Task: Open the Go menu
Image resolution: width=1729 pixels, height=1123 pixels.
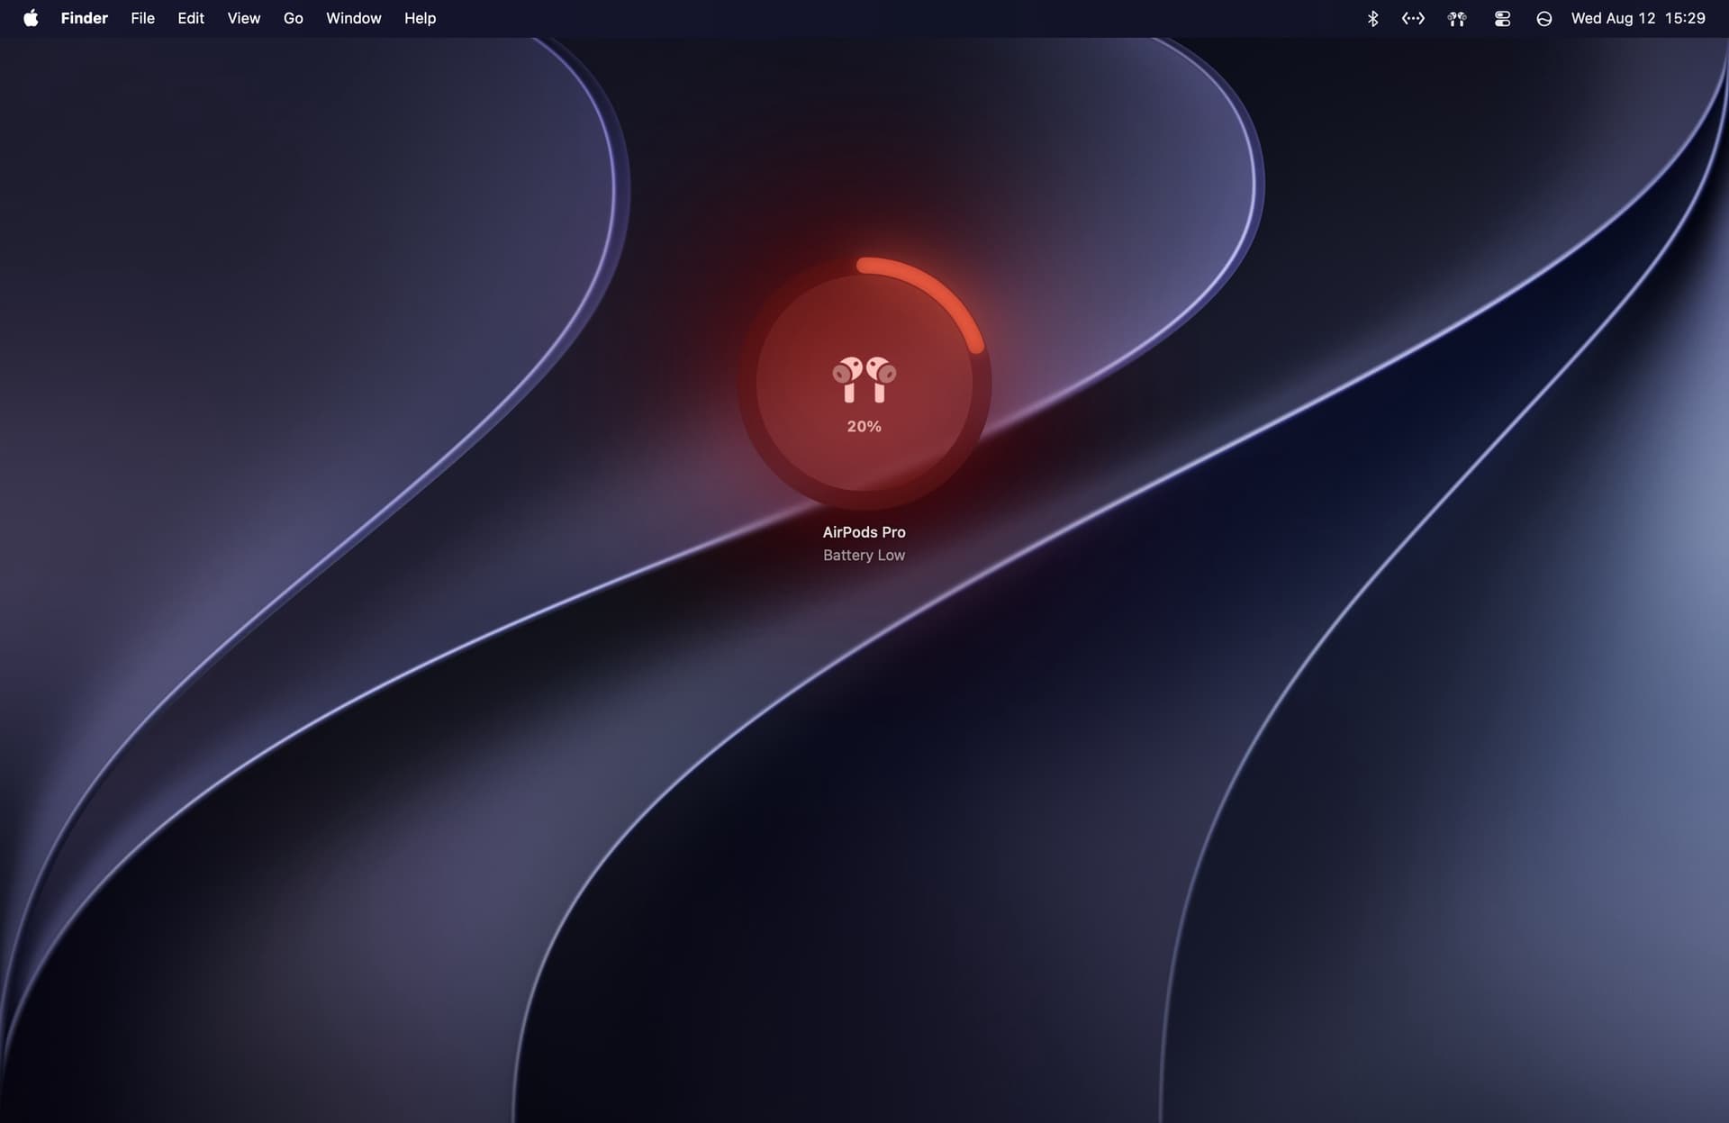Action: [x=294, y=18]
